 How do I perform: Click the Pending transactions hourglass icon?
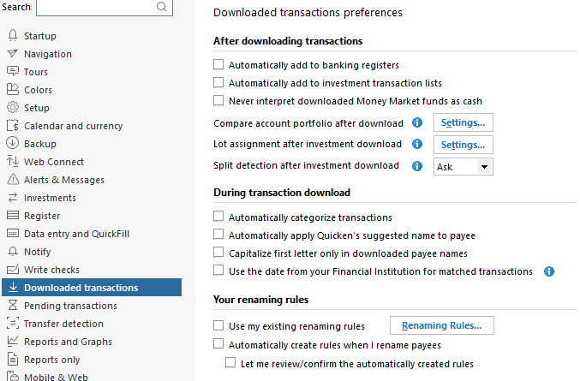point(12,306)
